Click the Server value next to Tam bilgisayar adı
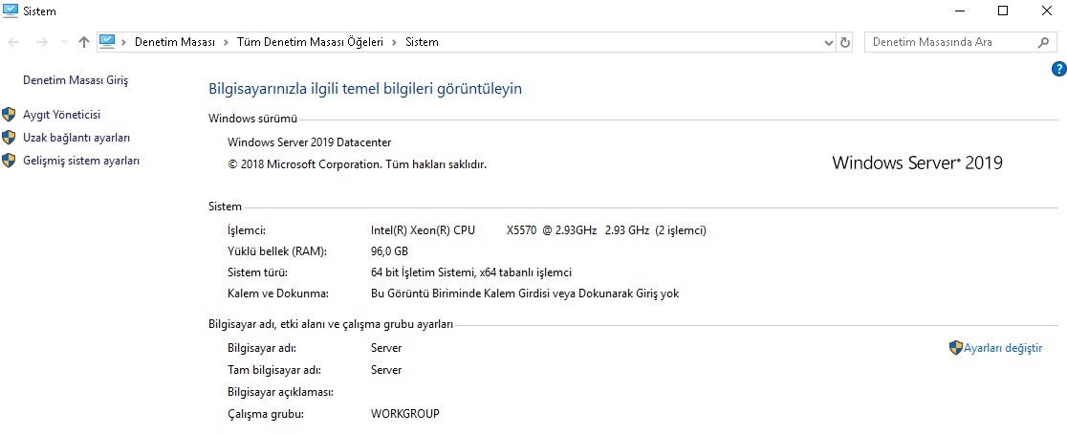This screenshot has height=435, width=1067. tap(386, 370)
